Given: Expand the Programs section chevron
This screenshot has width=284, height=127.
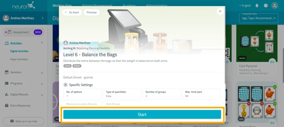Looking at the screenshot, I should click(x=42, y=84).
